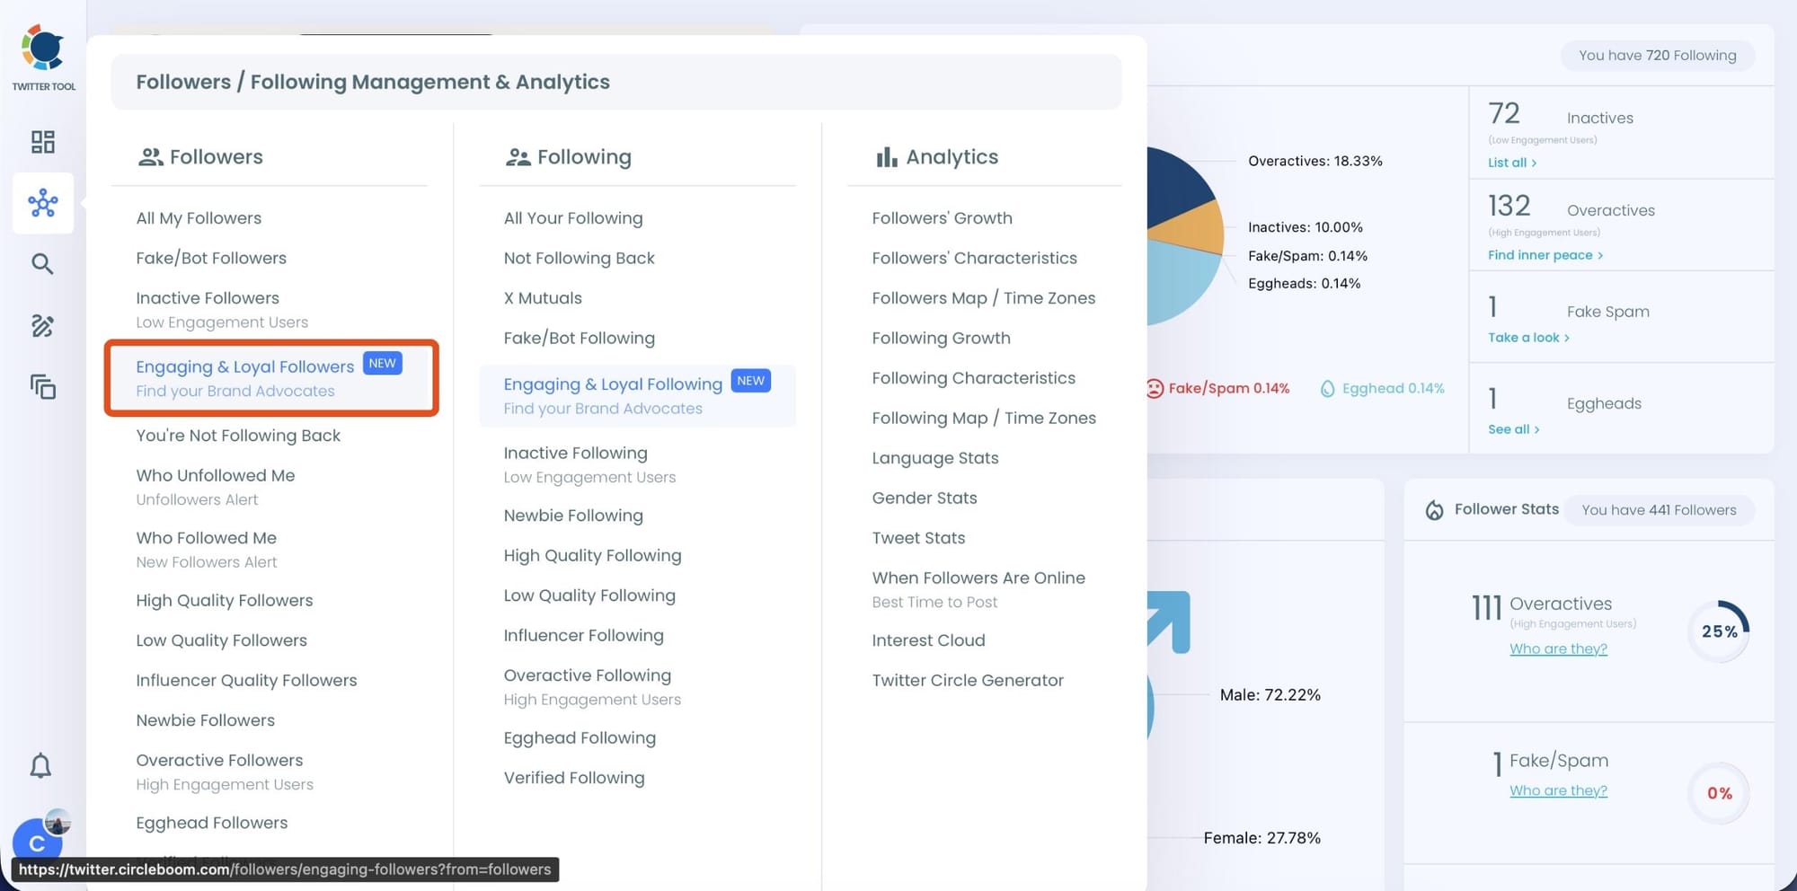
Task: Select Engaging & Loyal Followers
Action: (x=244, y=366)
